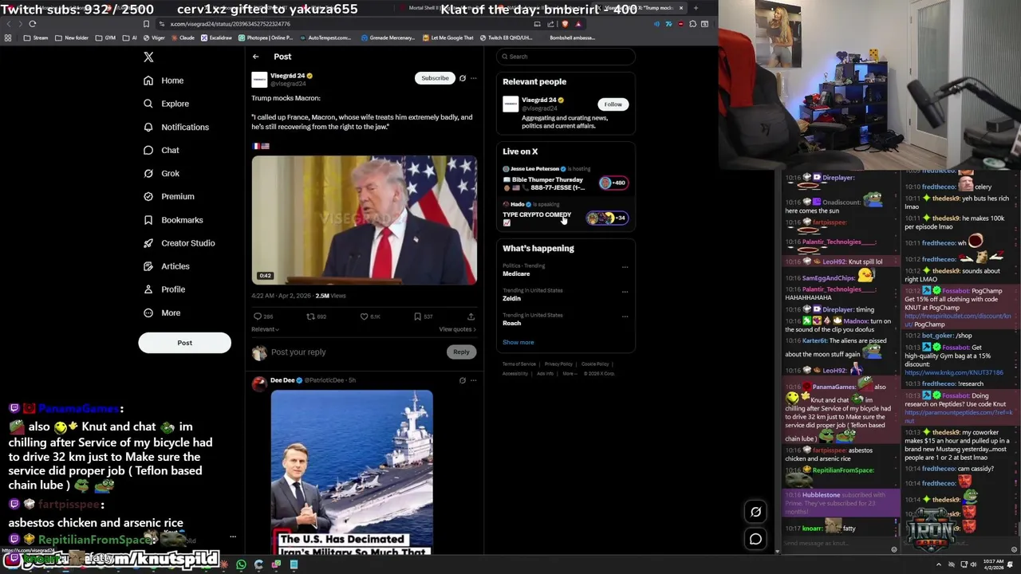Viewport: 1021px width, 574px height.
Task: Open Dee Dee profile avatar
Action: pos(259,384)
